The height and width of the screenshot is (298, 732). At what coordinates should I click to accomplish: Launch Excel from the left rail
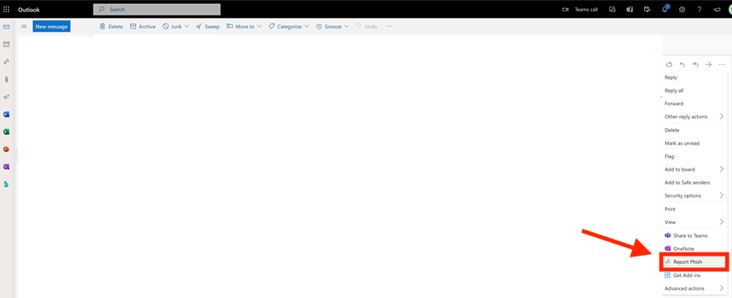(x=7, y=132)
